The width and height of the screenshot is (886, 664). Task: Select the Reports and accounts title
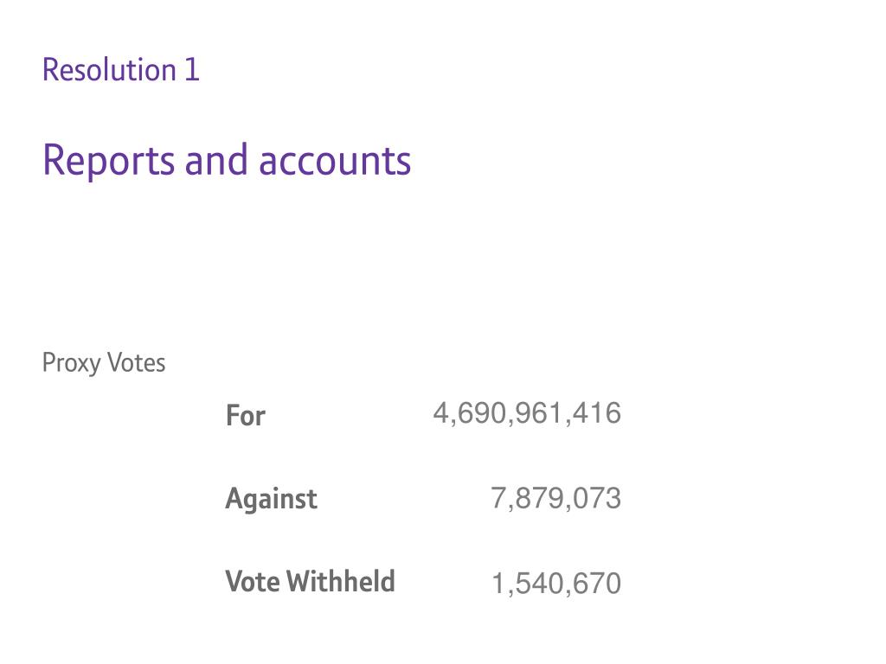[227, 161]
